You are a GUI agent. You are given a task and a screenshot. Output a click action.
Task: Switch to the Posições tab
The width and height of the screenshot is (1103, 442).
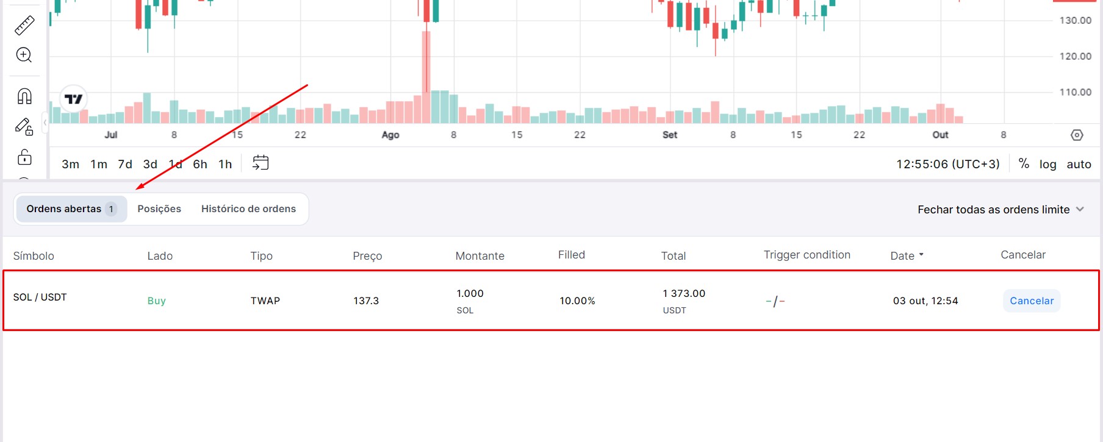click(x=159, y=209)
